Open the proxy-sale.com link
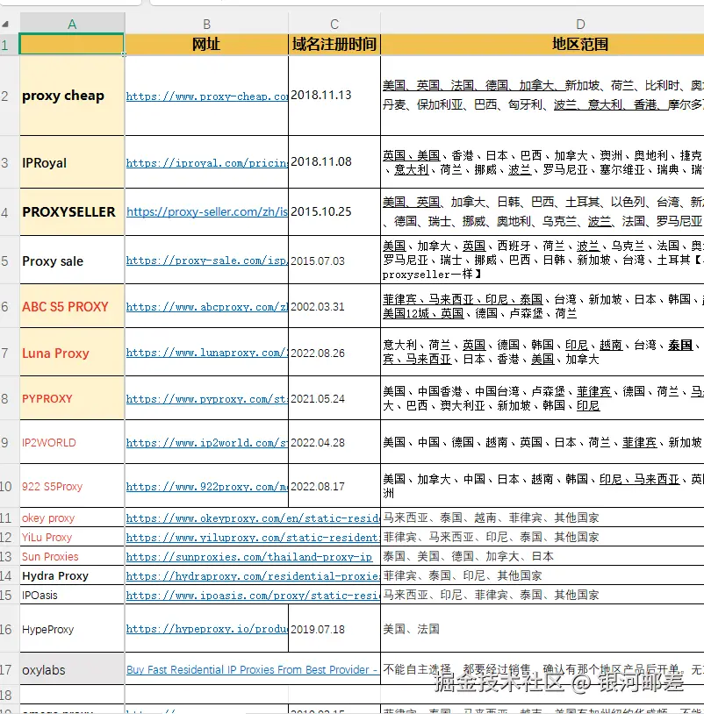Viewport: 704px width, 714px height. pos(207,261)
